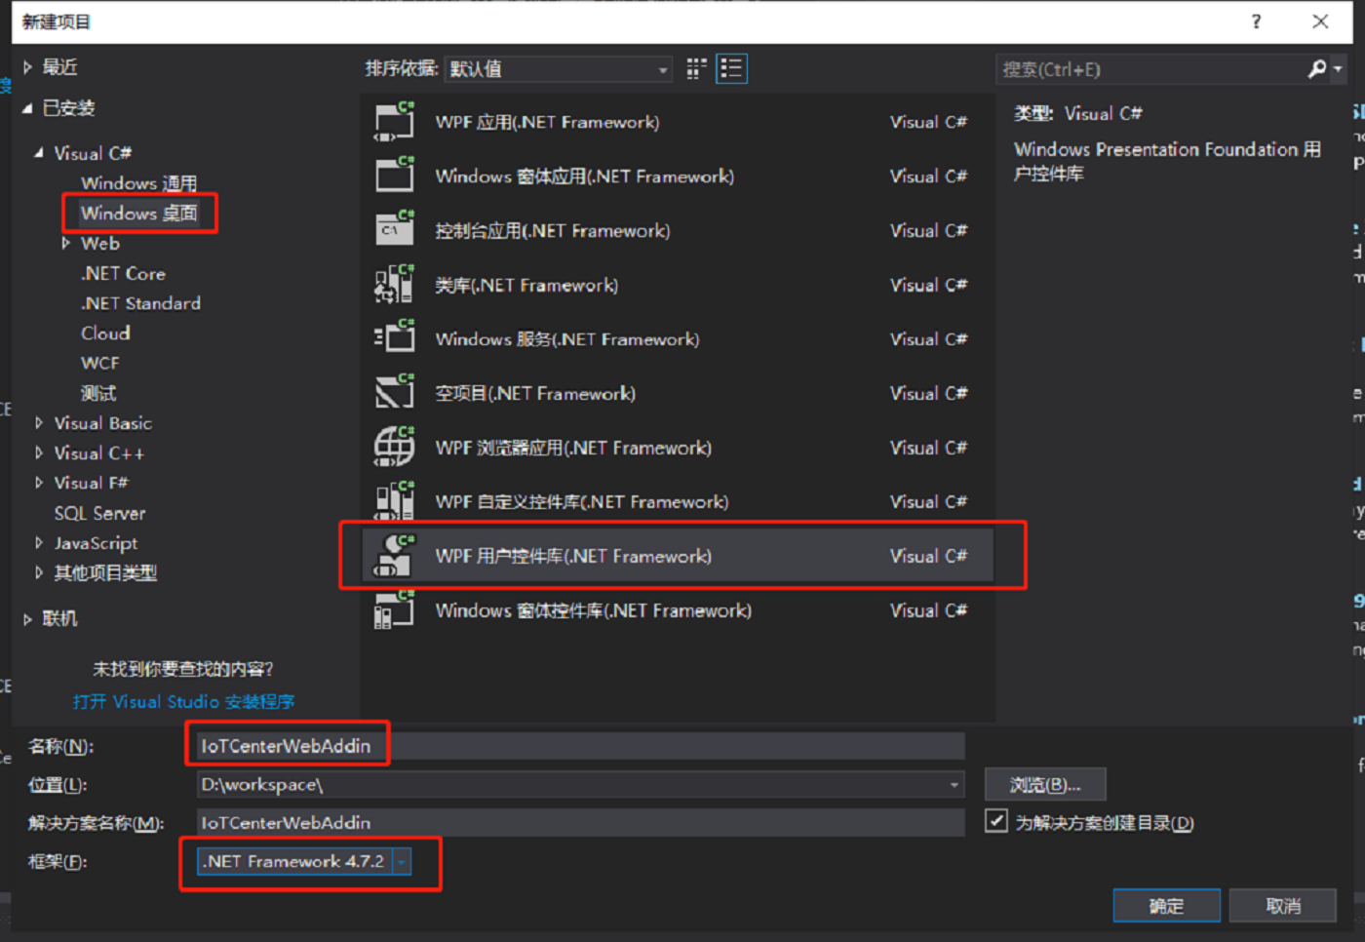
Task: Select the Windows 服务(.NET Framework) row text
Action: pos(567,338)
